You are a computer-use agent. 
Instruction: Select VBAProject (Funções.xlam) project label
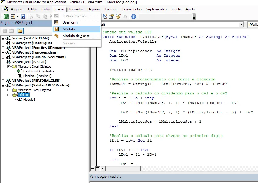click(x=35, y=52)
